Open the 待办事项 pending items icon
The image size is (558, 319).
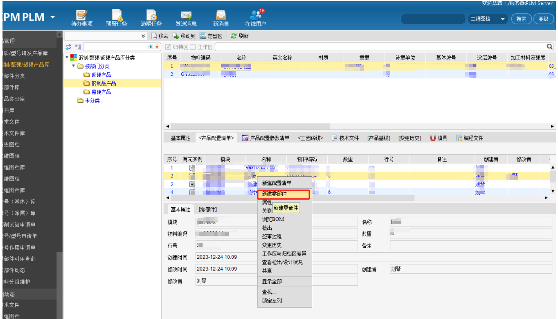pyautogui.click(x=82, y=18)
